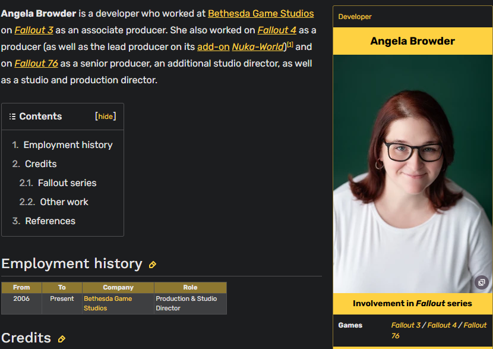
Task: Click the Developer label in infobox
Action: 355,17
